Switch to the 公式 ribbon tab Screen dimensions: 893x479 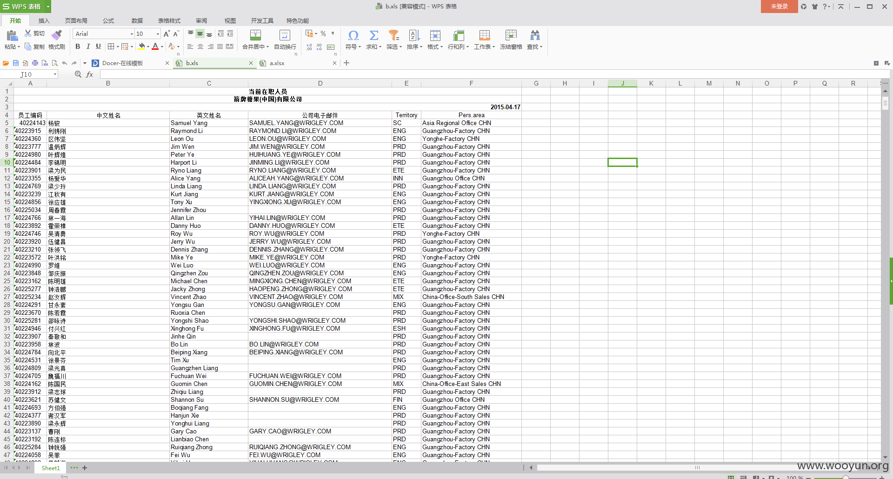coord(108,21)
